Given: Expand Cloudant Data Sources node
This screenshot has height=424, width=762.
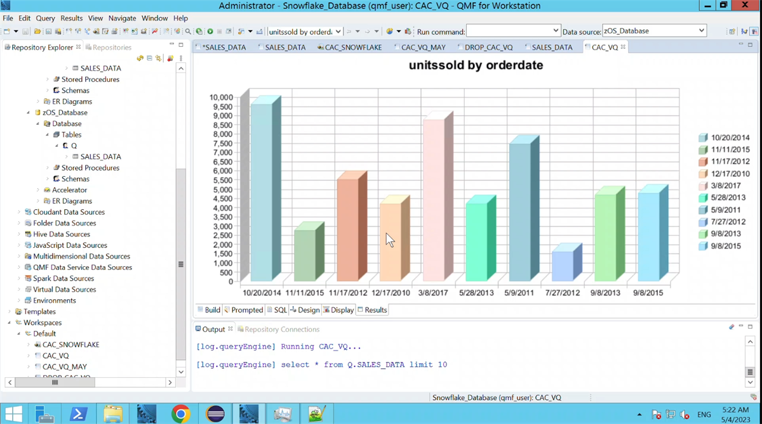Looking at the screenshot, I should point(19,212).
